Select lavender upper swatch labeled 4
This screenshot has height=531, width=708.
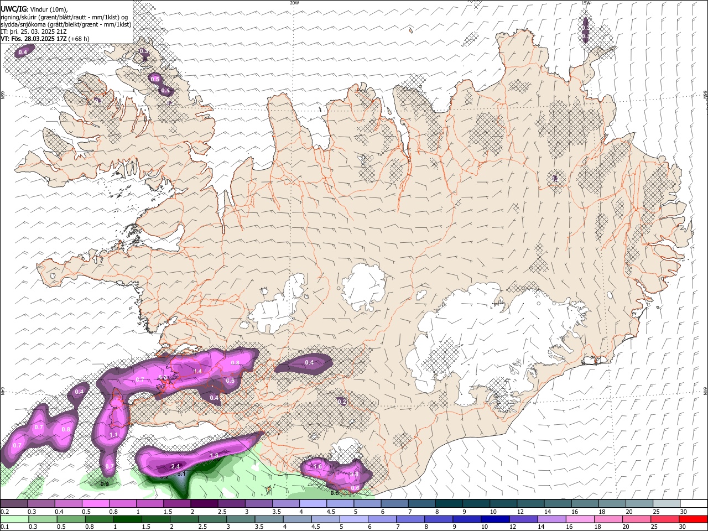312,504
